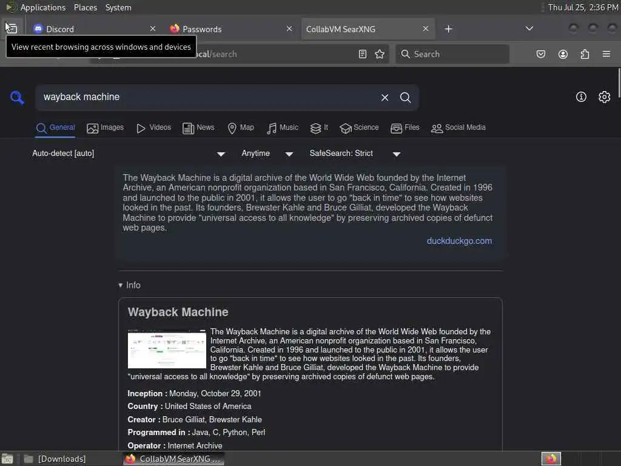Click Creator Bruce Gilliat, Brewster Kahle line
Image resolution: width=621 pixels, height=466 pixels.
pyautogui.click(x=195, y=419)
